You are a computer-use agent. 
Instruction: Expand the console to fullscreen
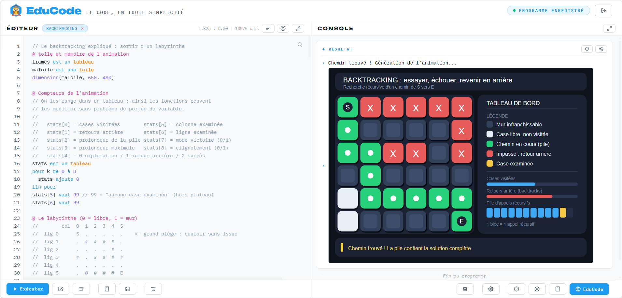609,28
